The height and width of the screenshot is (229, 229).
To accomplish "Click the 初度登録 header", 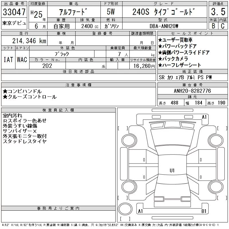I will coord(38,4).
